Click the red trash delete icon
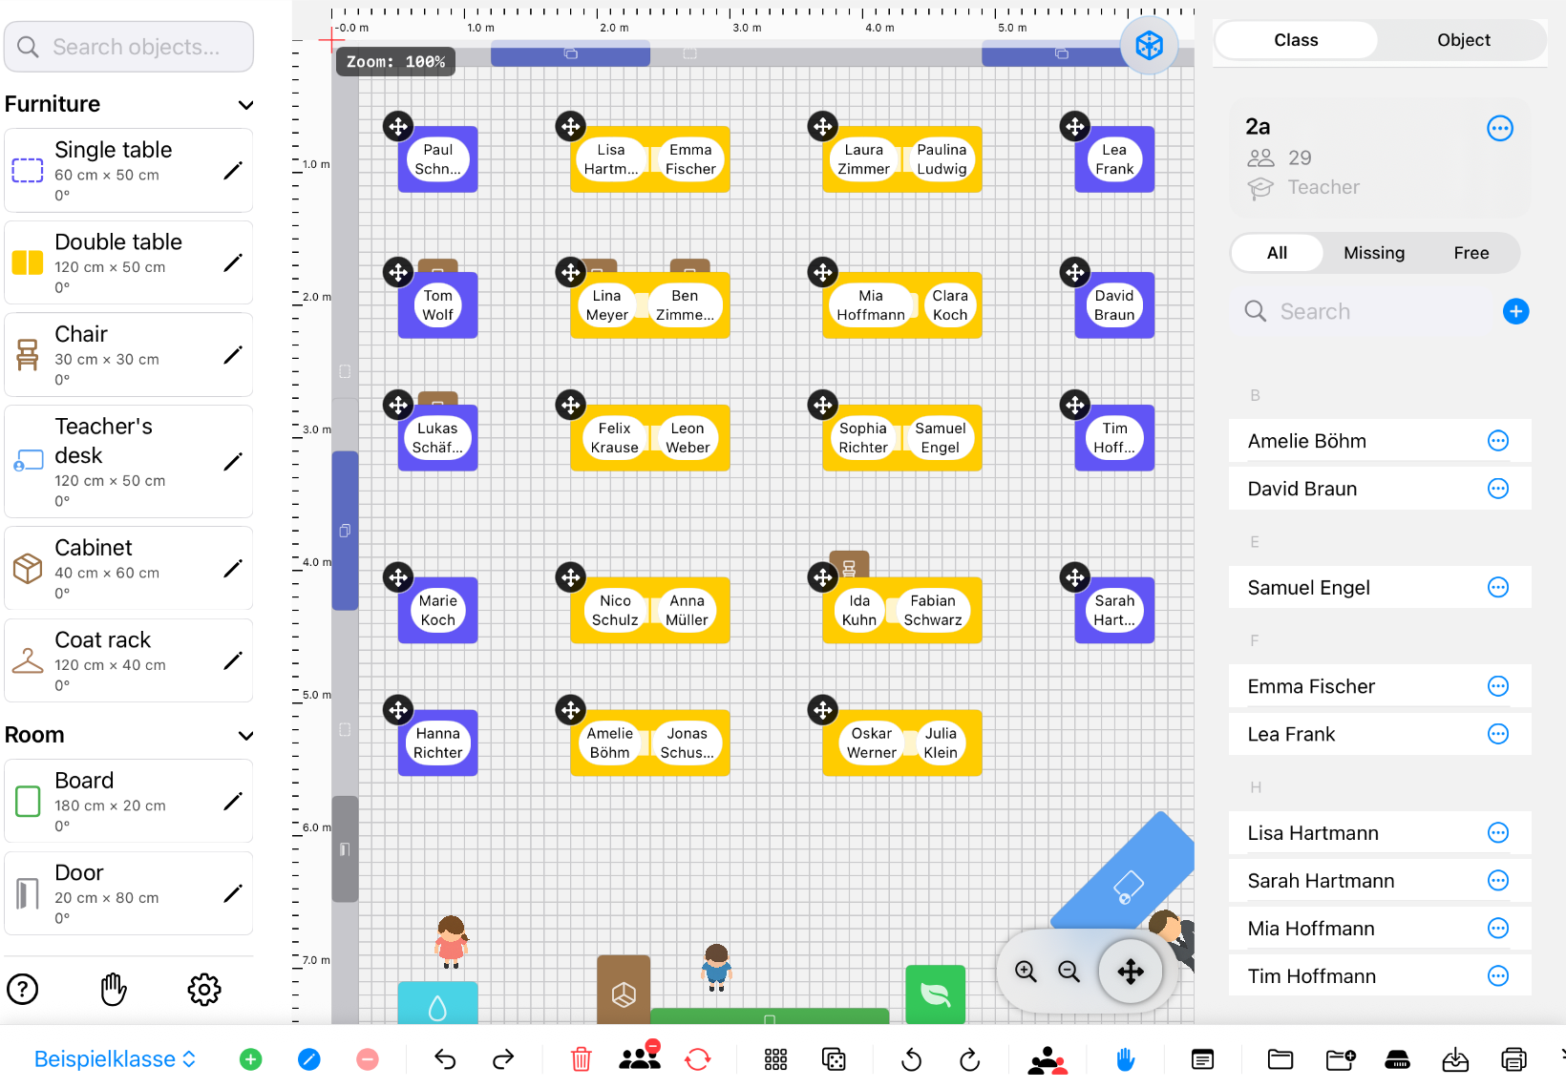Viewport: 1566px width, 1088px height. coord(581,1058)
